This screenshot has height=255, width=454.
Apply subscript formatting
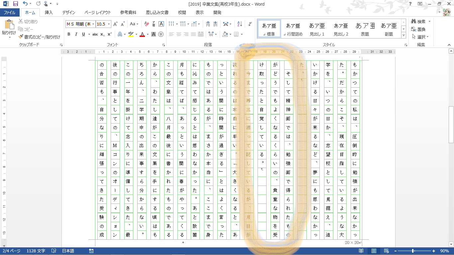[x=102, y=34]
